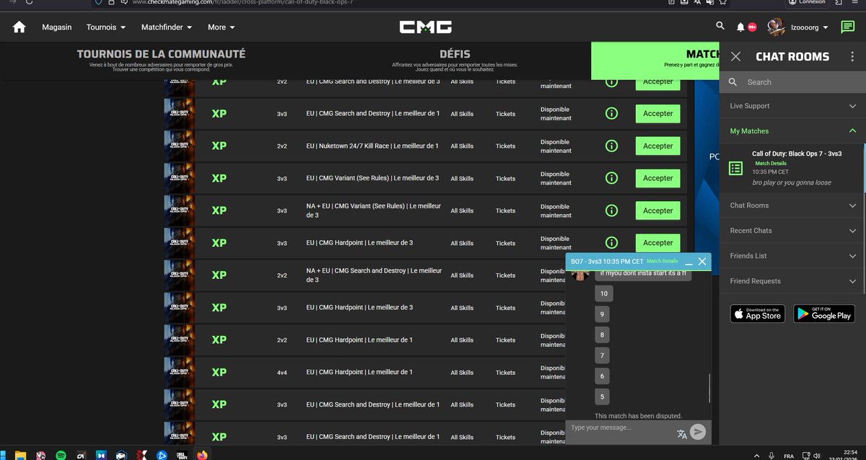Viewport: 866px width, 460px height.
Task: Select the green Match tab
Action: click(x=655, y=61)
